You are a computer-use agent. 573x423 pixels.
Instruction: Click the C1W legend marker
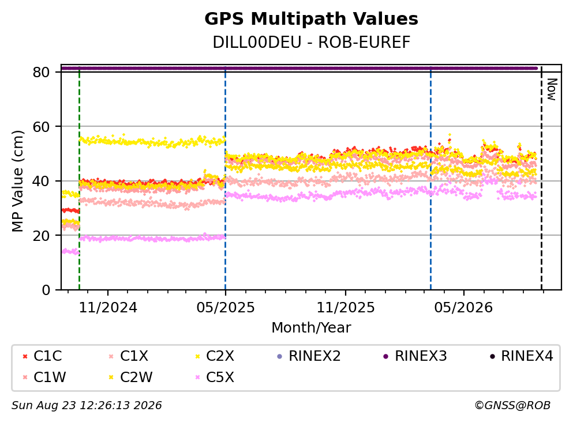(25, 377)
